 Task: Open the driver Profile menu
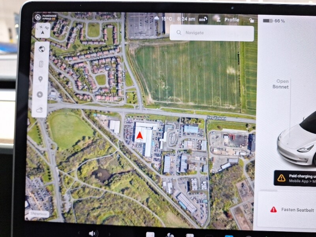pyautogui.click(x=228, y=19)
